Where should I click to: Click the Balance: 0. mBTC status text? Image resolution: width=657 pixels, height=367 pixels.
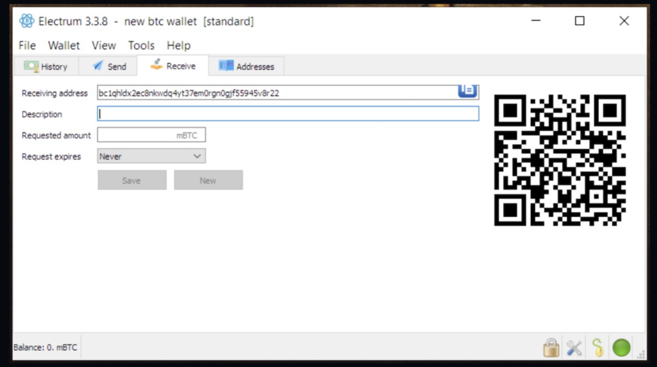click(46, 347)
